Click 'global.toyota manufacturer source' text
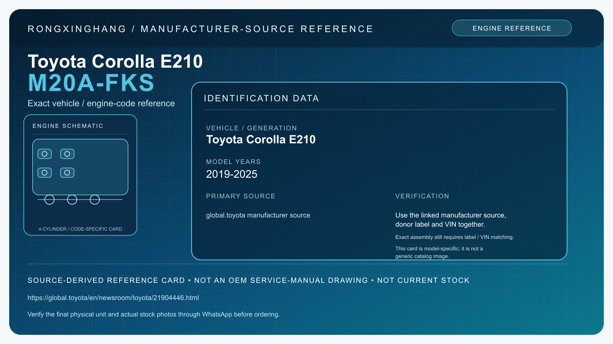613x344 pixels. pyautogui.click(x=258, y=215)
